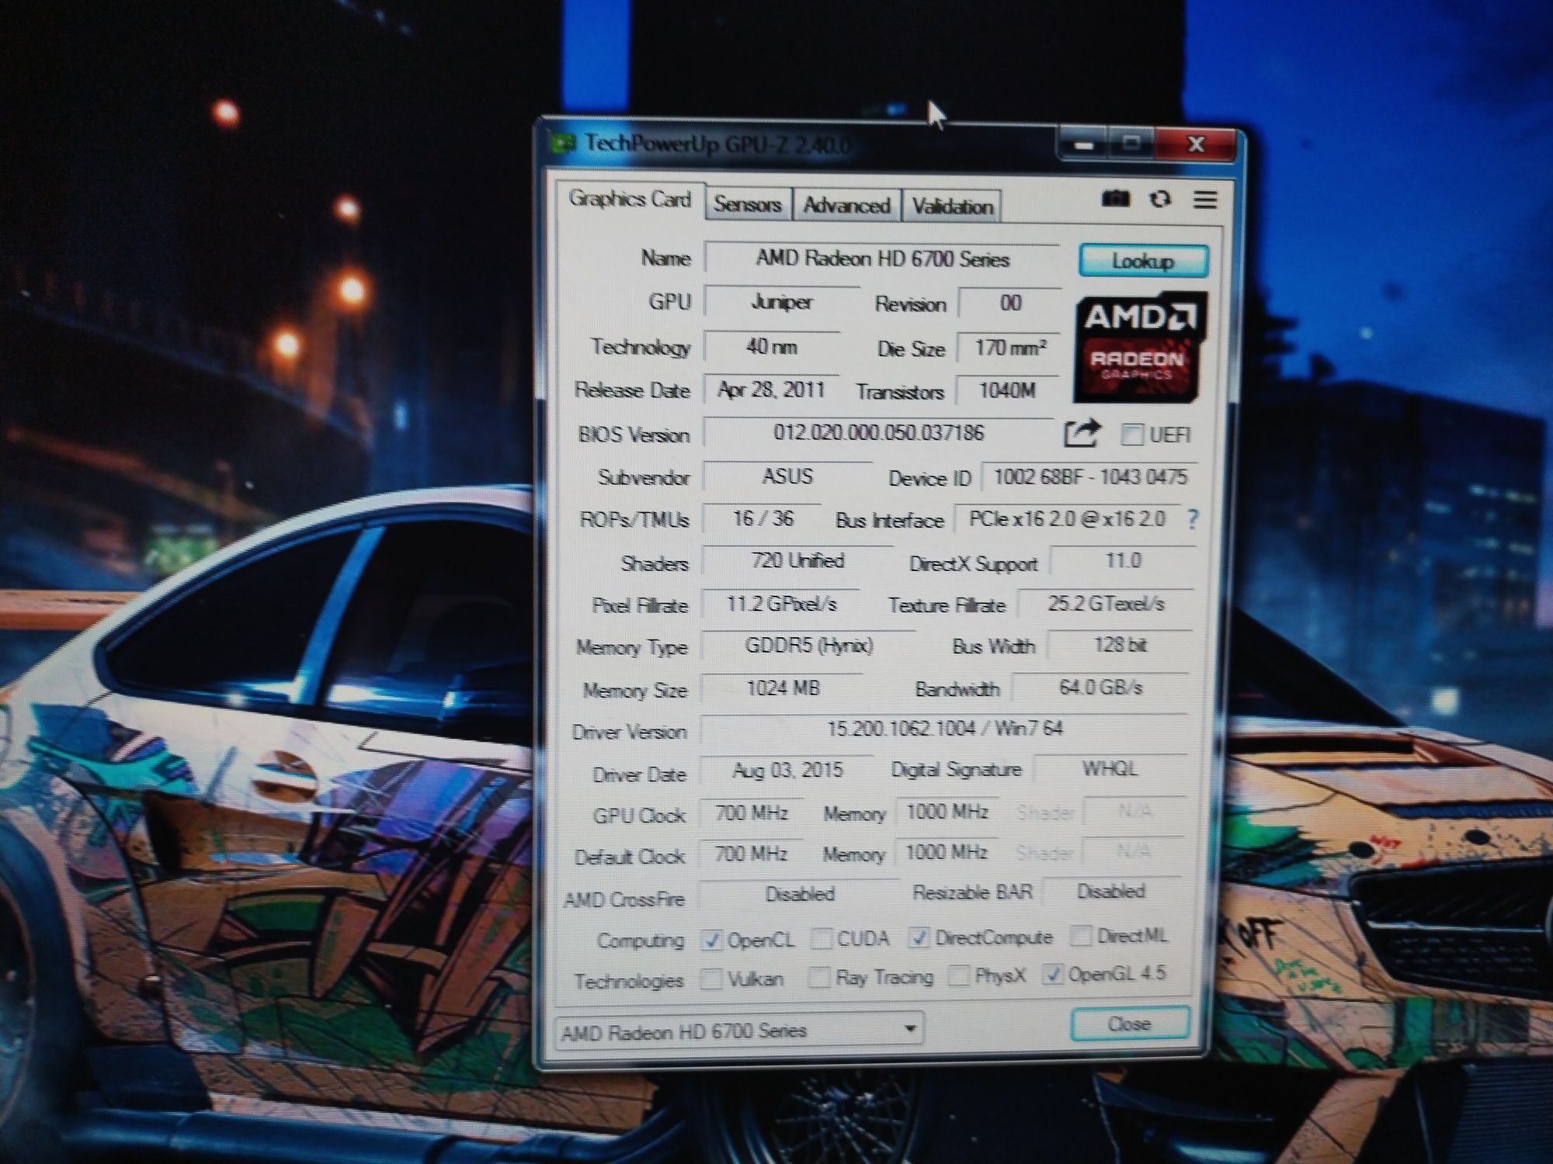Click the AMD Radeon Graphics logo
Image resolution: width=1553 pixels, height=1164 pixels.
click(1139, 347)
